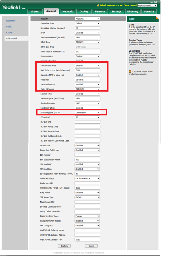Image resolution: width=188 pixels, height=264 pixels.
Task: Click the Keep Alive Interval field
Action: pyautogui.click(x=87, y=28)
